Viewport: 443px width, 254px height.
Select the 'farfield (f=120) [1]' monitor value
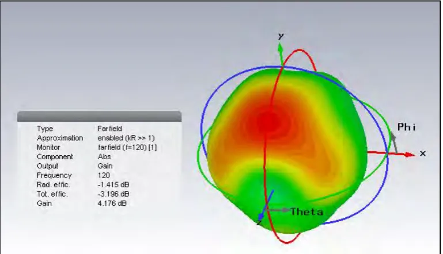pos(127,147)
